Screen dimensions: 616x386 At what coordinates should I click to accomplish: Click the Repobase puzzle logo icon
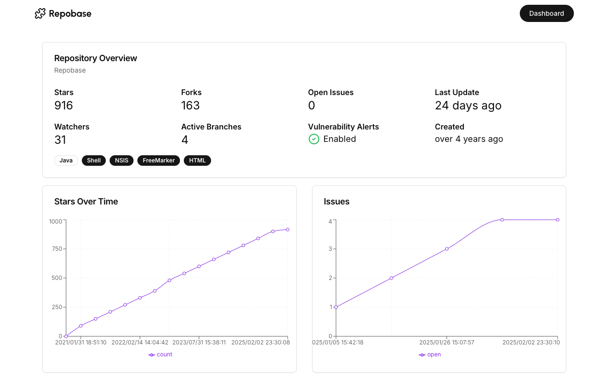tap(40, 13)
